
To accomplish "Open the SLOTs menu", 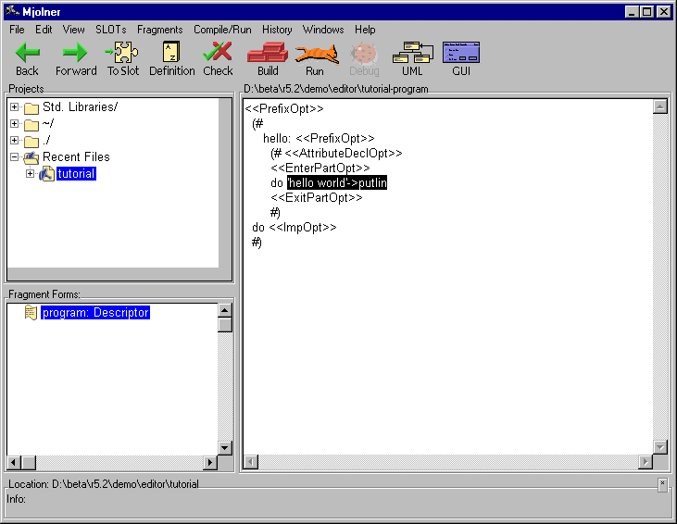I will pyautogui.click(x=110, y=30).
